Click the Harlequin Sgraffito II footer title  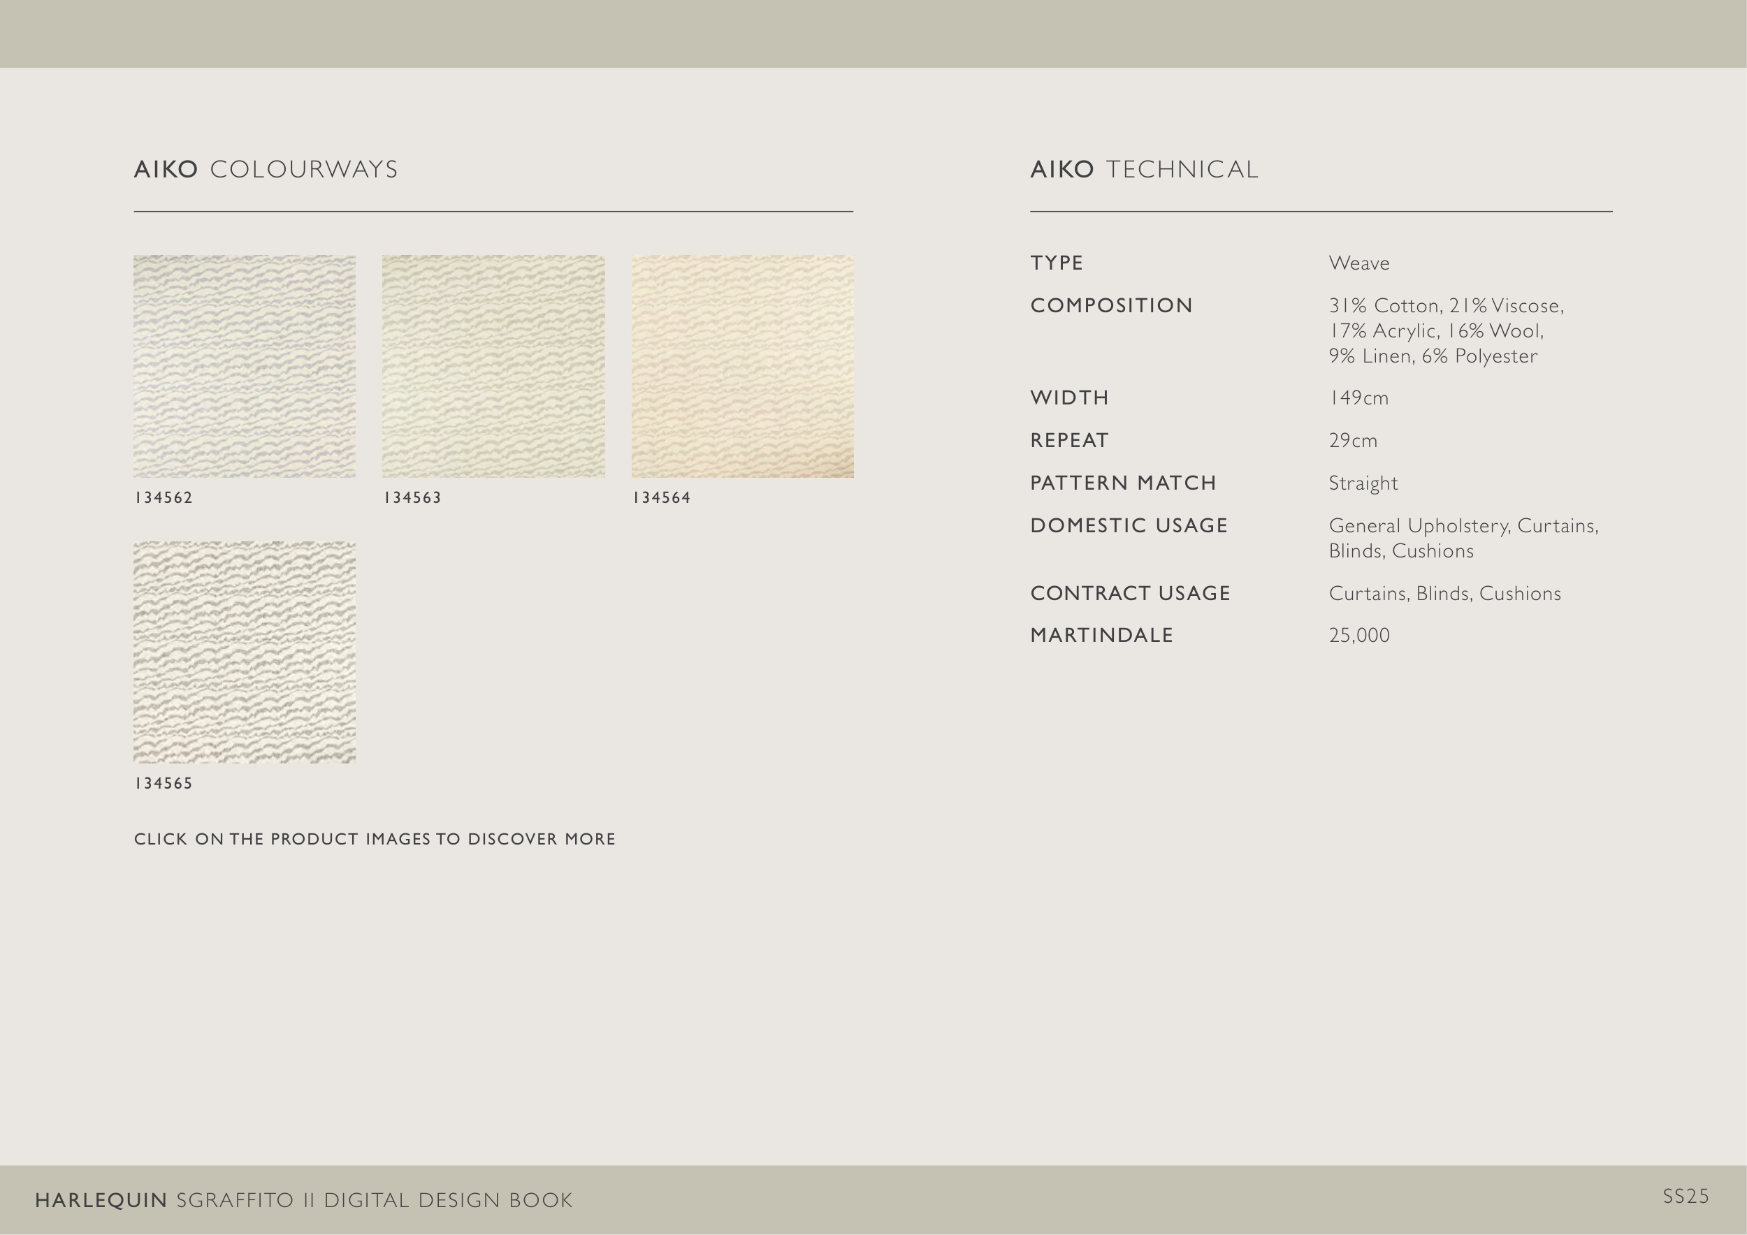pos(303,1200)
